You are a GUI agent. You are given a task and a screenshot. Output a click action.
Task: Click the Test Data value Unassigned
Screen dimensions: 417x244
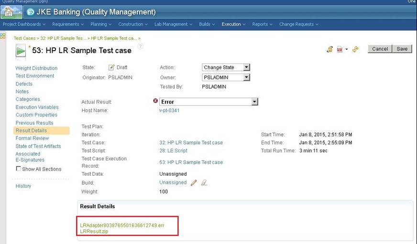coord(173,174)
